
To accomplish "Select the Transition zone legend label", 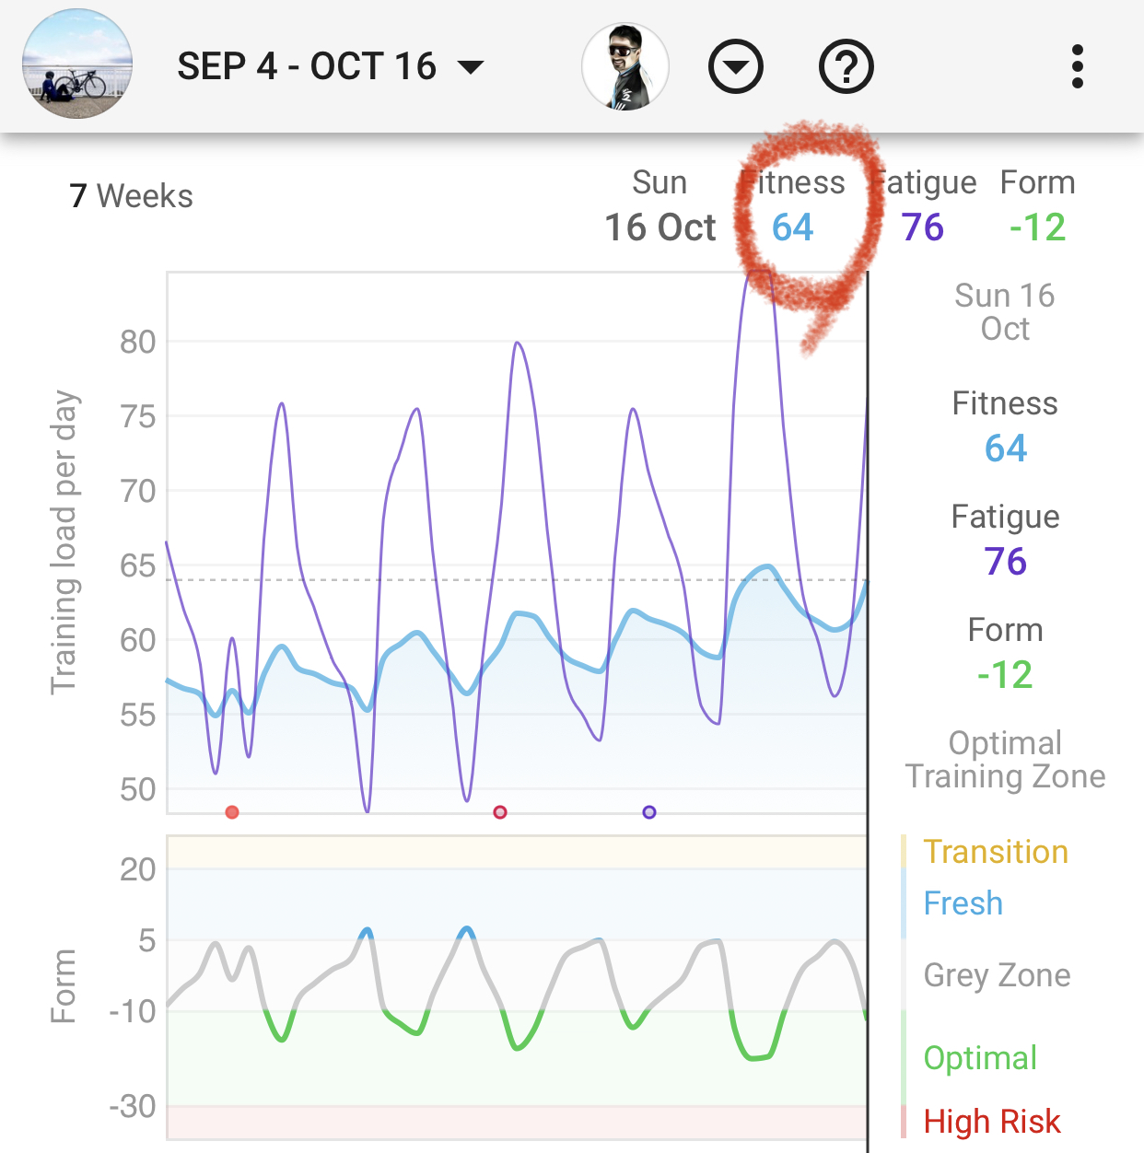I will [996, 852].
